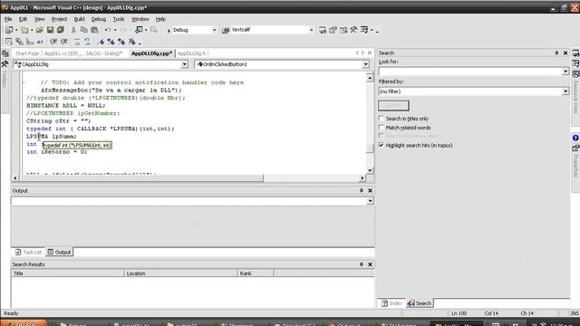Click the code editor vertical scrollbar thumb

coord(370,148)
